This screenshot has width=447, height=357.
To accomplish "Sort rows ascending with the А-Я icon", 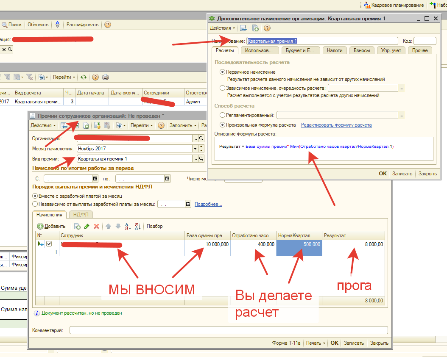I will (128, 226).
